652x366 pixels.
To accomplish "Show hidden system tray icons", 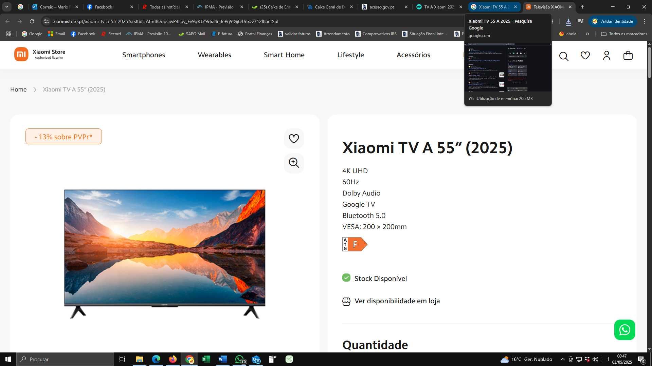I will tap(562, 359).
